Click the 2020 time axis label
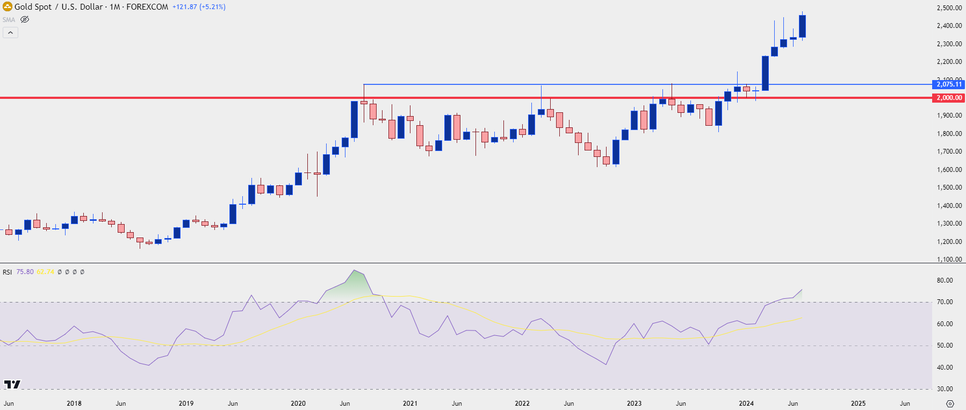The image size is (966, 410). coord(298,404)
